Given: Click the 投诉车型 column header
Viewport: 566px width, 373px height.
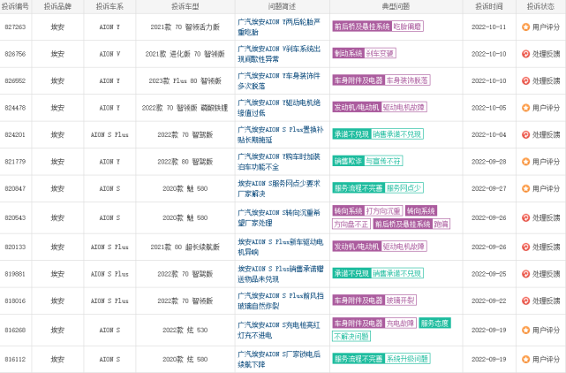Looking at the screenshot, I should point(185,6).
